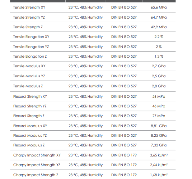This screenshot has height=179, width=192.
Task: Select the 65,6 MPa value cell
Action: click(159, 8)
